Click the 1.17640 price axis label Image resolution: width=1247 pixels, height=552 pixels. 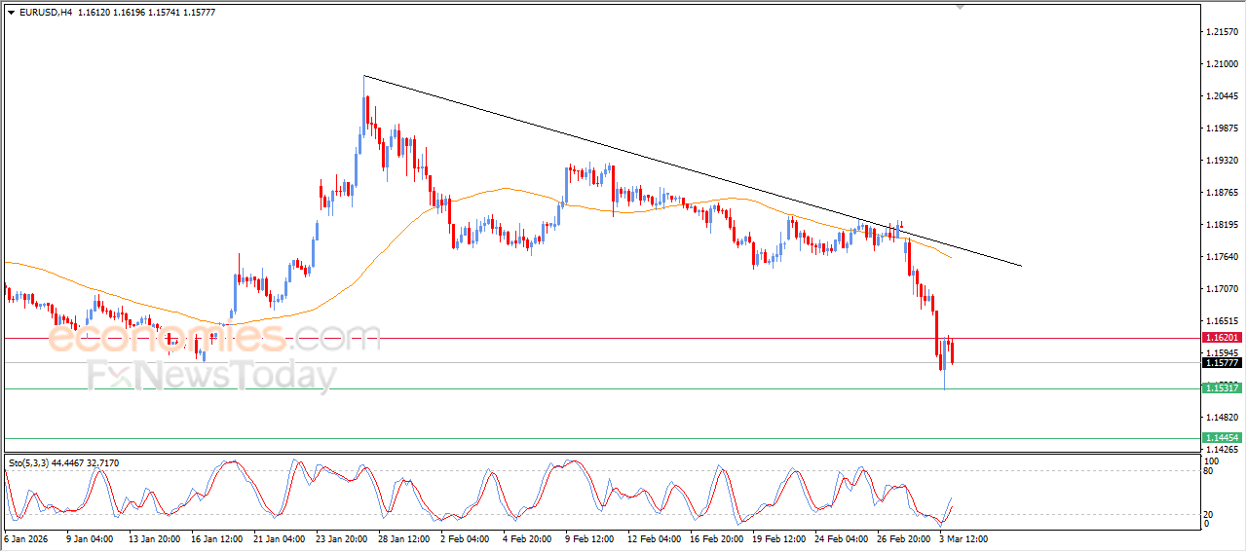1222,257
